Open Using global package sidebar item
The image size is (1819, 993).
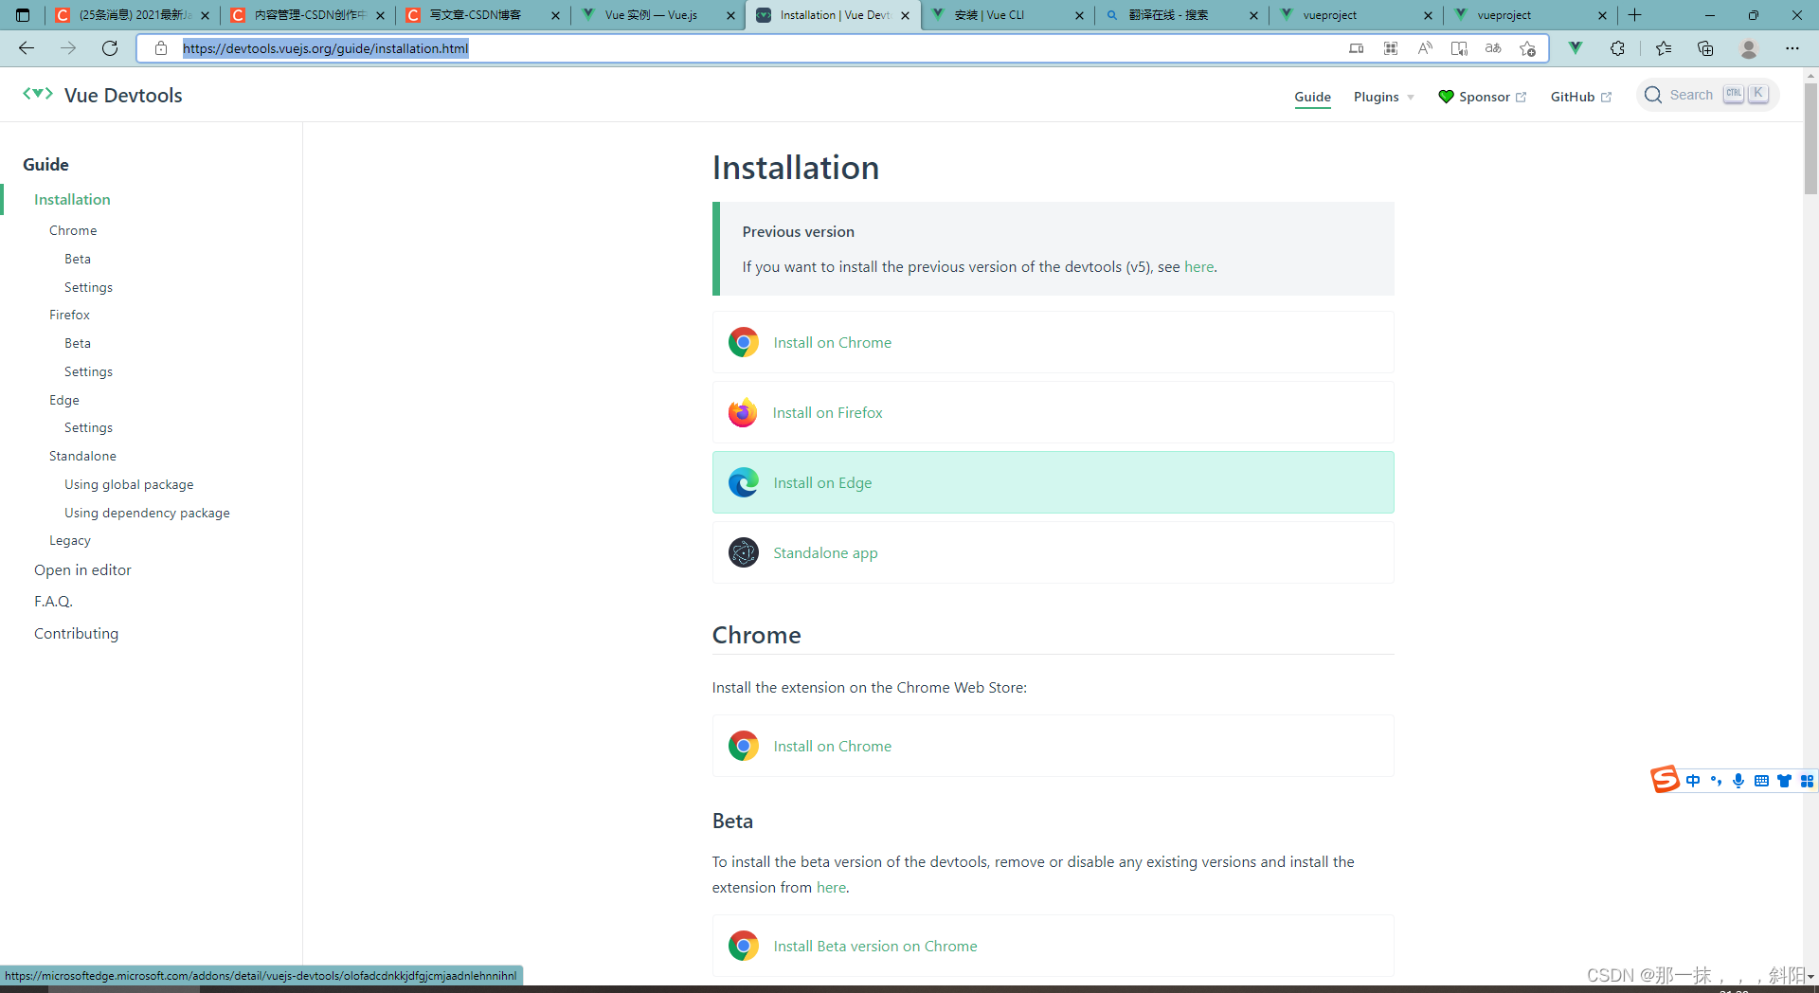129,484
